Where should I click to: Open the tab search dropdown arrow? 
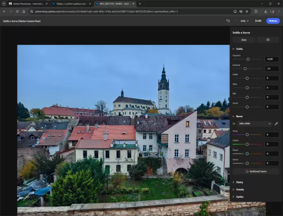point(3,3)
